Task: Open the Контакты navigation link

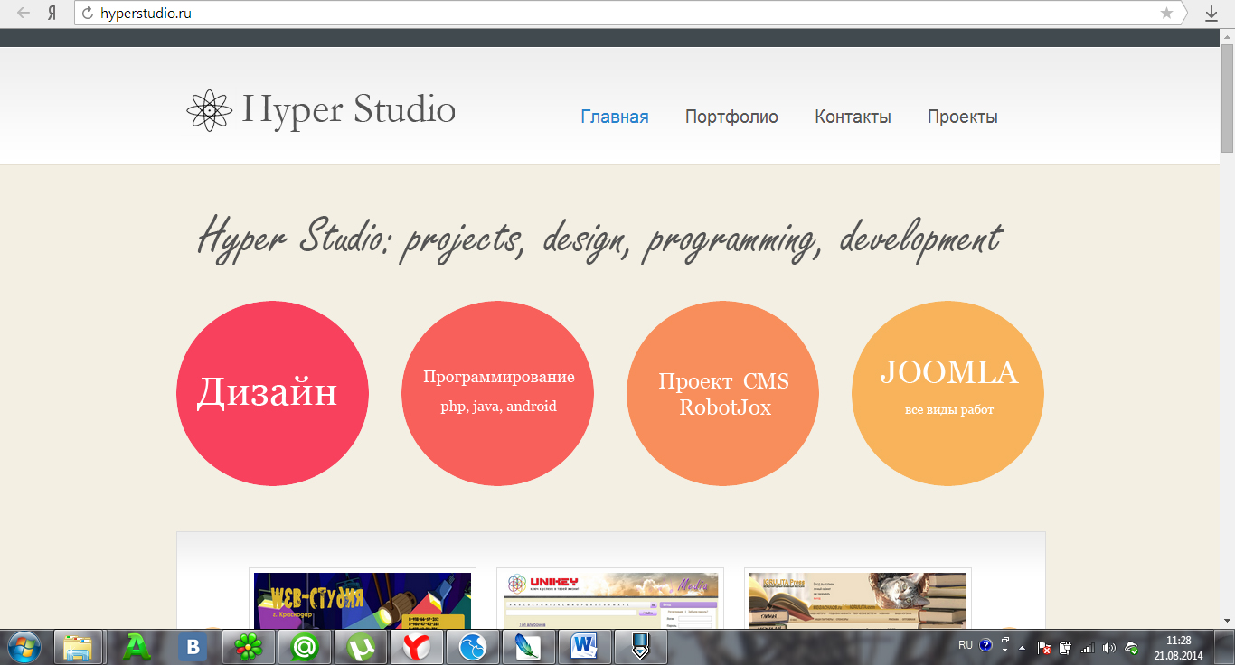Action: pyautogui.click(x=853, y=117)
